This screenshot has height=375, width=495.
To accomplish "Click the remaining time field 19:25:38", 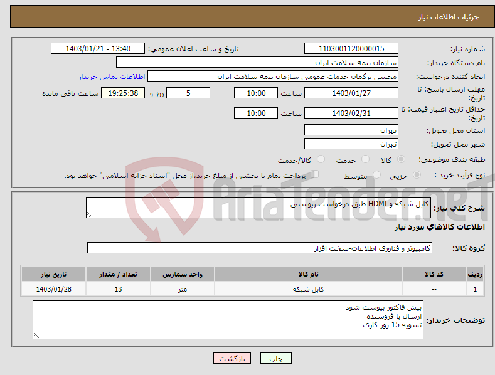I will pos(123,93).
